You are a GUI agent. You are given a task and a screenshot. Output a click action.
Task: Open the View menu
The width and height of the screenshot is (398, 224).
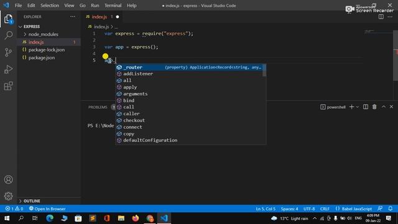[x=69, y=6]
